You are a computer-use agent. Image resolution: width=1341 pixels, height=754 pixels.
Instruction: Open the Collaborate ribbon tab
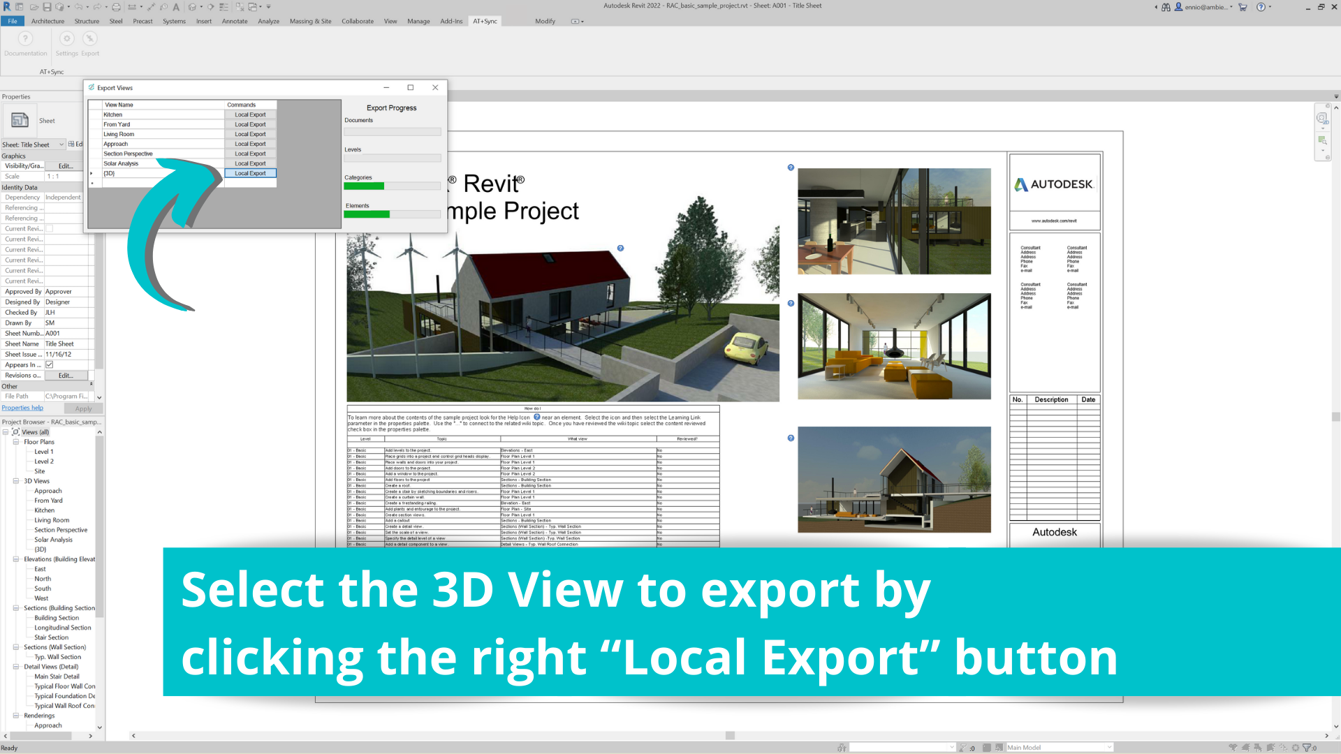click(x=357, y=21)
